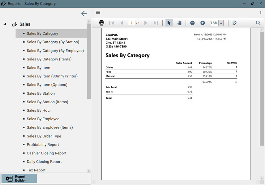Open the Cashier Closing Report

click(x=47, y=153)
